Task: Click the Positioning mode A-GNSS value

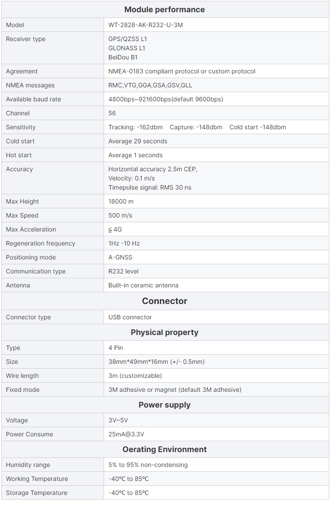Action: (120, 257)
